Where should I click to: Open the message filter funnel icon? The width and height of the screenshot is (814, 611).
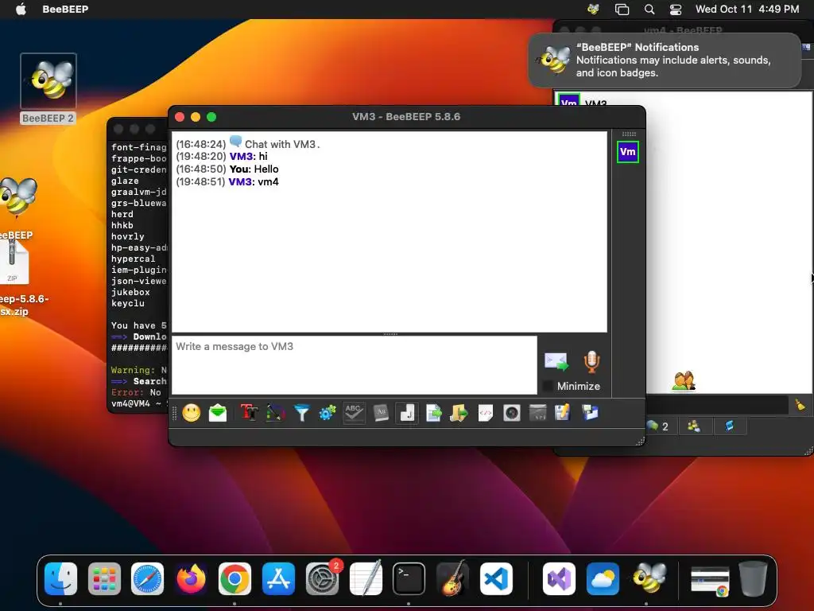coord(301,413)
